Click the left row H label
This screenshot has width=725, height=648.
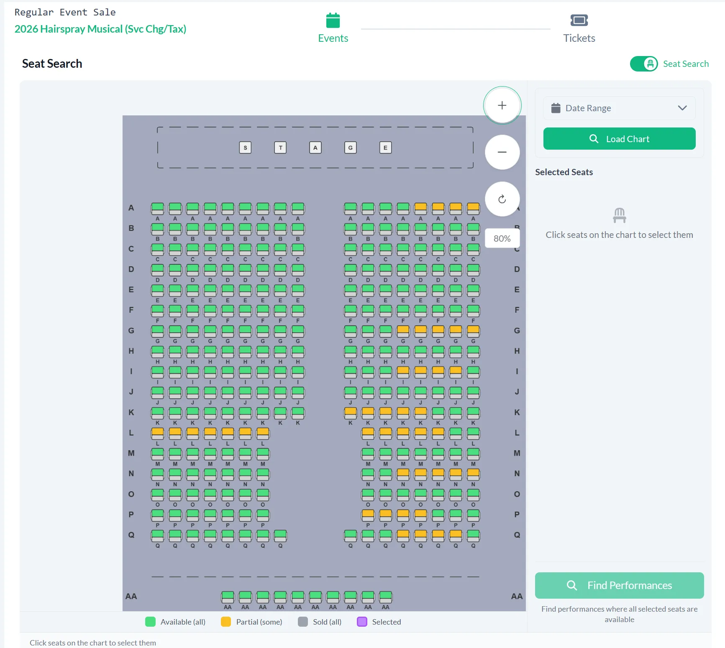(131, 351)
